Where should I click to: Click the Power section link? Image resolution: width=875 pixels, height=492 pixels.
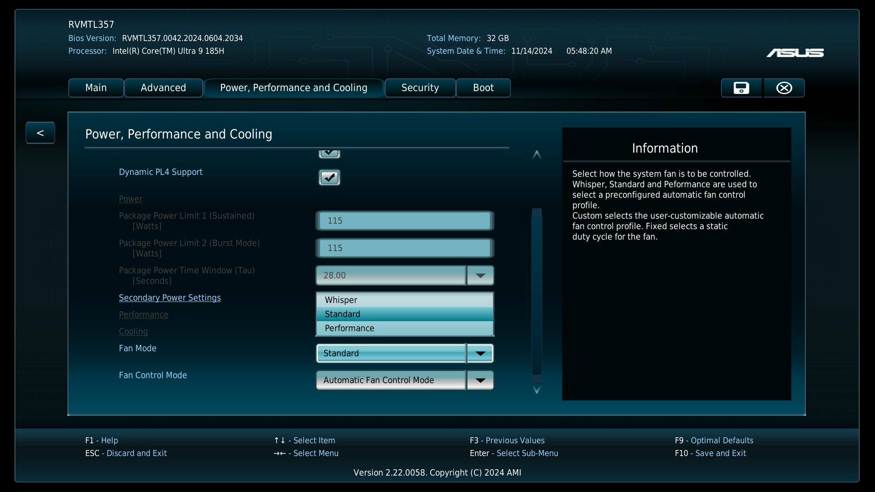pos(130,199)
